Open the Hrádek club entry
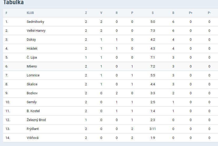Screen dimensions: 218x146 [32, 49]
